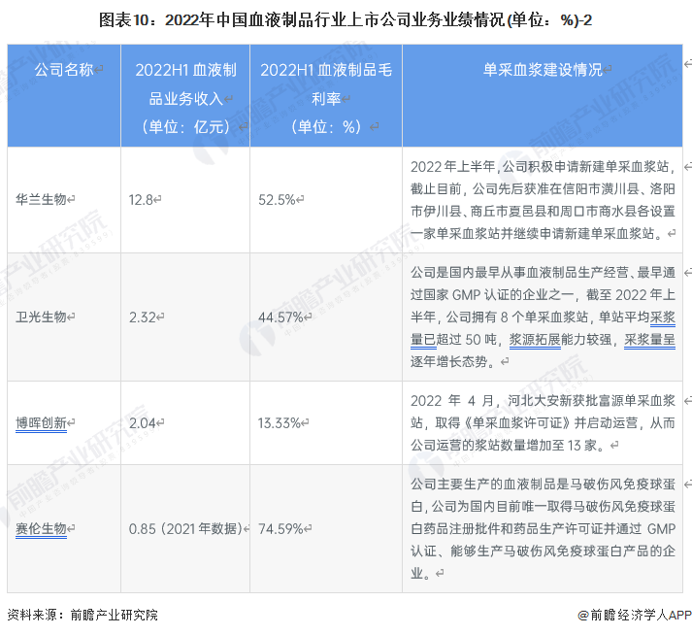Click the gross margin value '74.59%'
Screen dimensions: 692x635
pyautogui.click(x=280, y=529)
